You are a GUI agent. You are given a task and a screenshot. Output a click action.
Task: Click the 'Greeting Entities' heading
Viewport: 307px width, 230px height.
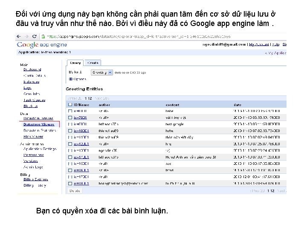[84, 89]
